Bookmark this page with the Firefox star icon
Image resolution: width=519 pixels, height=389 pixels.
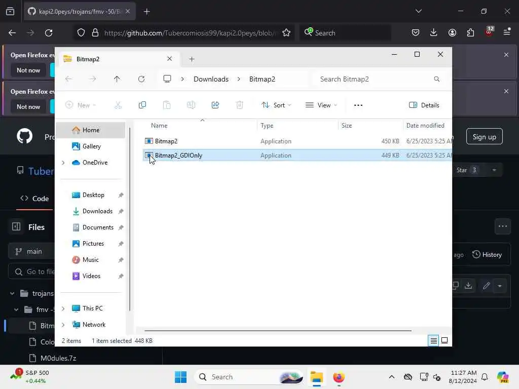click(x=286, y=33)
